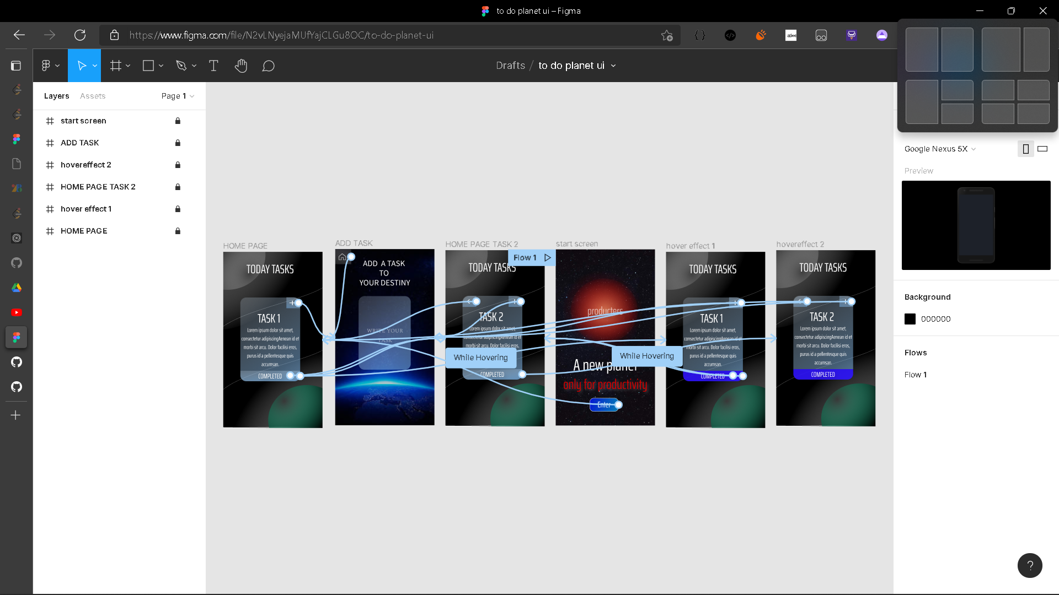Select the Rectangle shape tool
This screenshot has width=1059, height=595.
click(148, 65)
